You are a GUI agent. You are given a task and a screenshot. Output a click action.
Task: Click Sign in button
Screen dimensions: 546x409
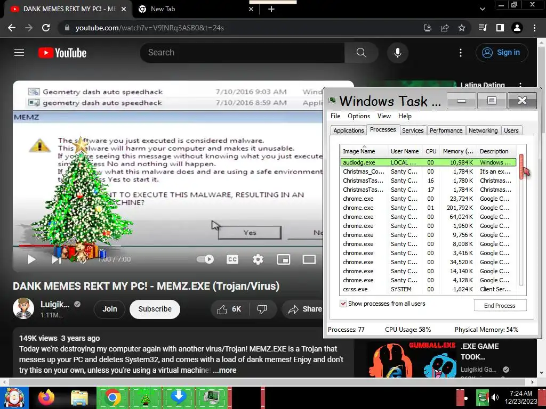coord(502,53)
